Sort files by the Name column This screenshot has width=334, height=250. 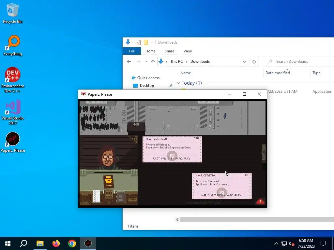coord(186,73)
